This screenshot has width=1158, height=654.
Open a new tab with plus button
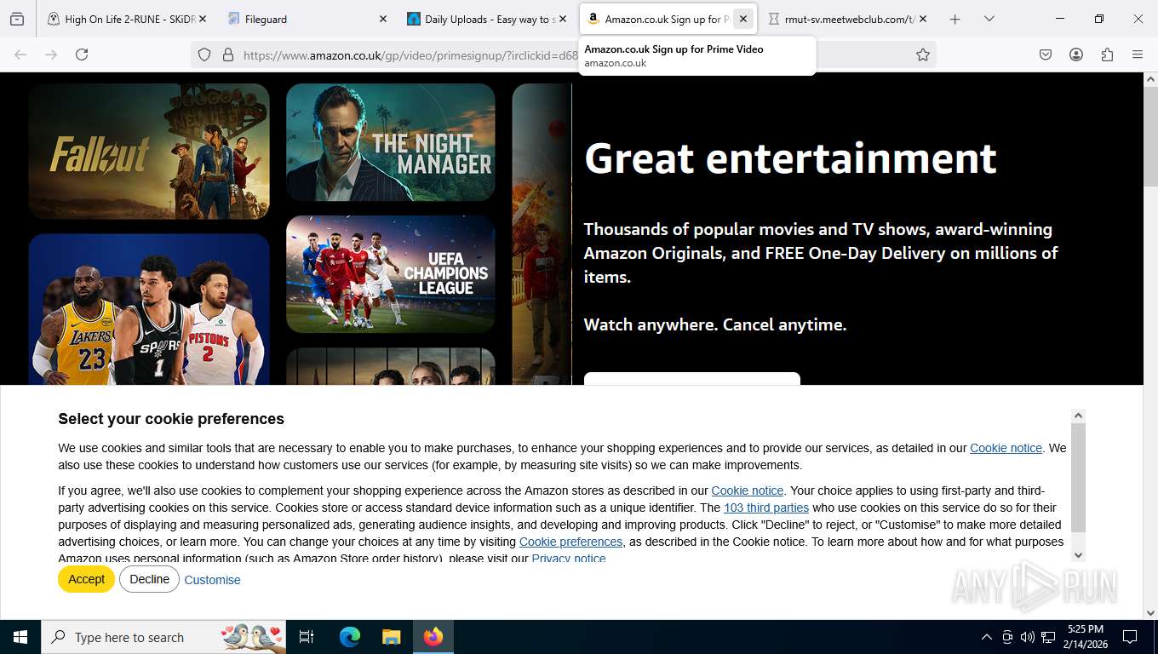point(954,19)
